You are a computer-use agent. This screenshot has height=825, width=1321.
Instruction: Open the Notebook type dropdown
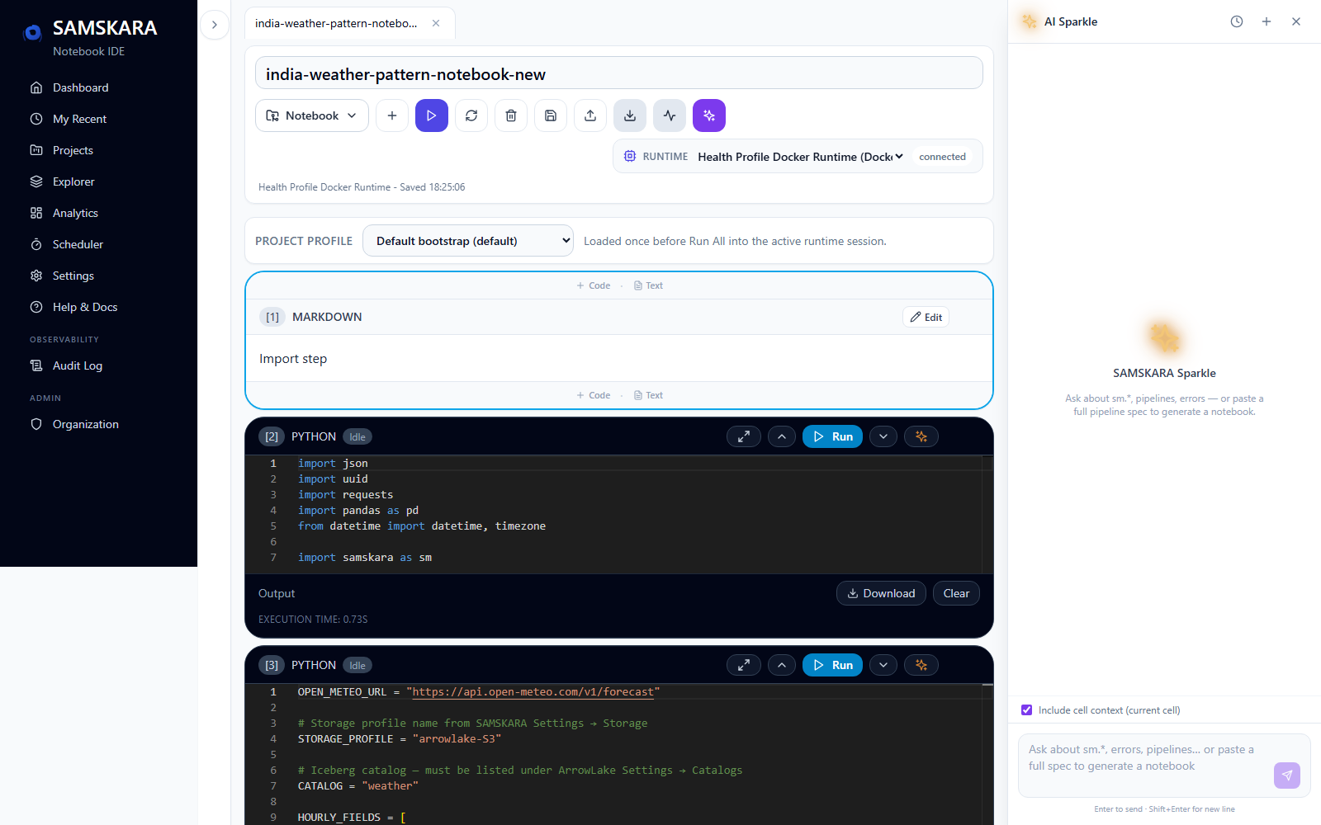pyautogui.click(x=312, y=115)
